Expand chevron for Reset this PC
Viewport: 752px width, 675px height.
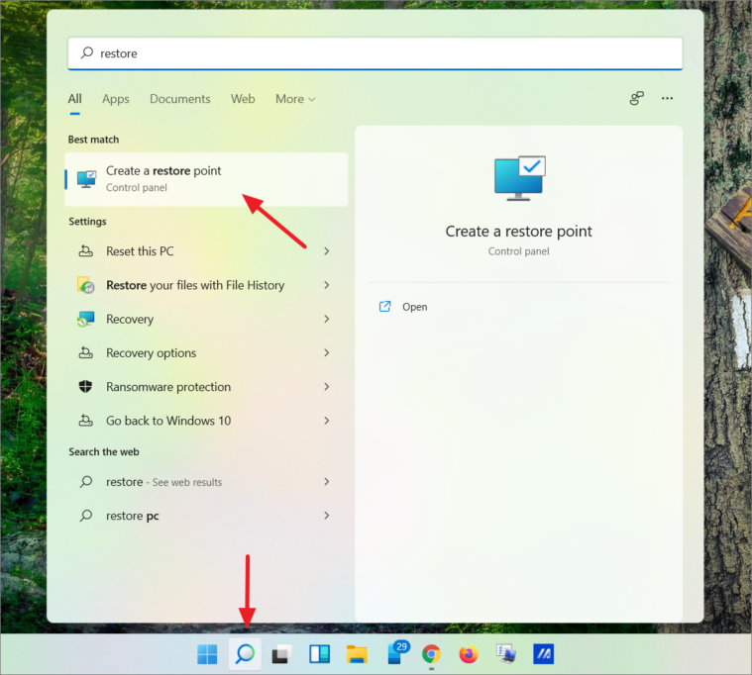pyautogui.click(x=327, y=251)
